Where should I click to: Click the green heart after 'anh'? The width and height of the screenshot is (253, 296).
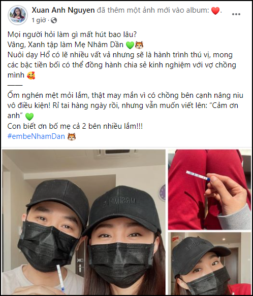pyautogui.click(x=29, y=116)
